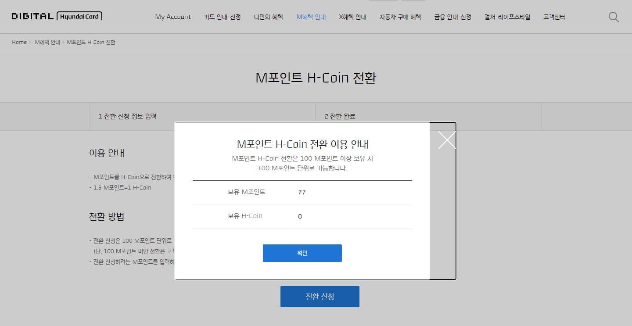The width and height of the screenshot is (632, 326).
Task: Click the 보유 M포인트 value 77
Action: [x=302, y=192]
